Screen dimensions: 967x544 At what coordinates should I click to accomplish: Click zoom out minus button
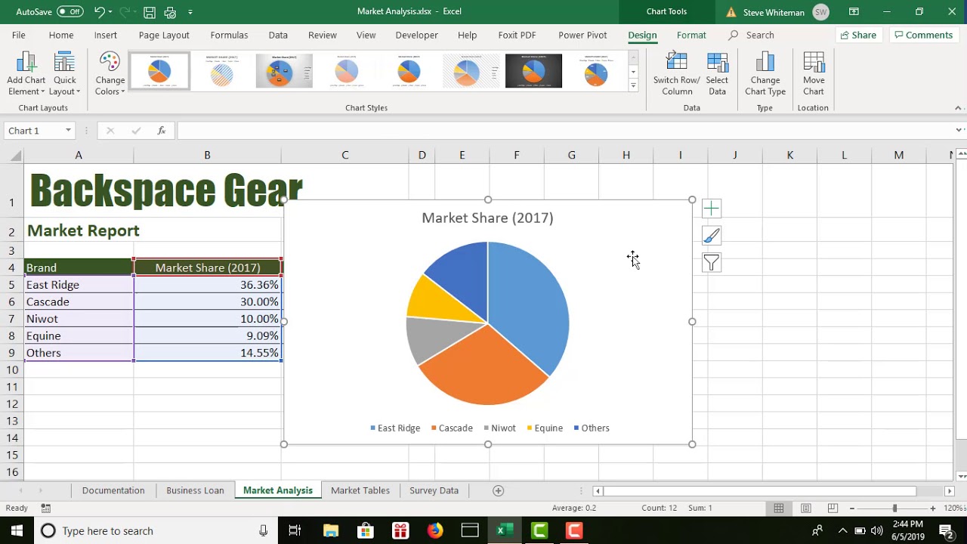coord(851,508)
